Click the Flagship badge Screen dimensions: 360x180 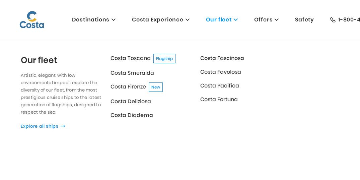tap(164, 59)
